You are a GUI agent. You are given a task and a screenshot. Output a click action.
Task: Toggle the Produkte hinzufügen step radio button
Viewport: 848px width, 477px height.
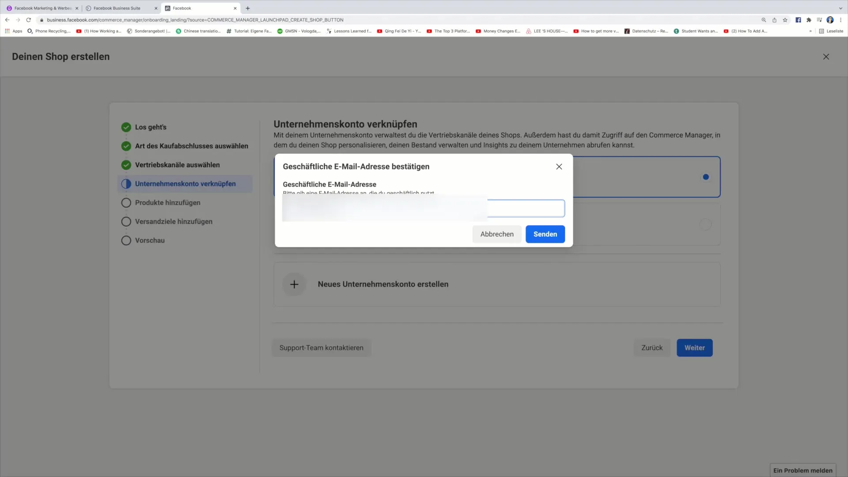pos(126,203)
